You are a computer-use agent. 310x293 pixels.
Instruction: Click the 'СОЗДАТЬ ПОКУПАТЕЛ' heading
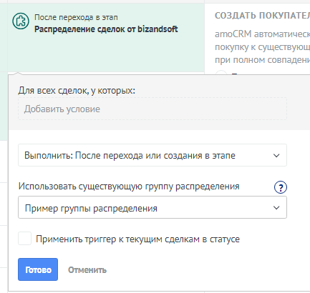(262, 16)
